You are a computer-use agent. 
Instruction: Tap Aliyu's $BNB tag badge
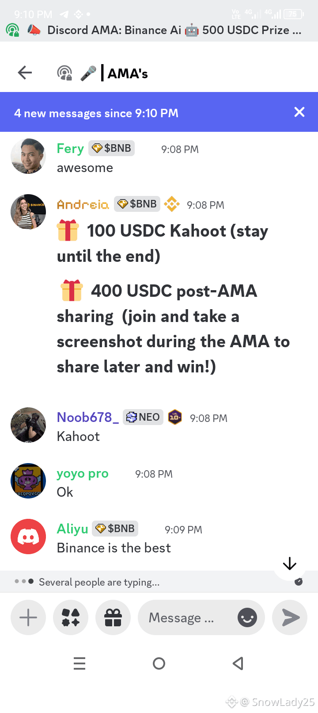115,529
